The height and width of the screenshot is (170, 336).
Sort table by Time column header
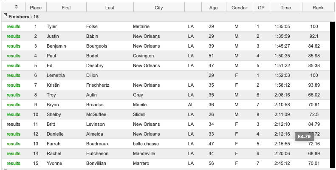point(285,8)
